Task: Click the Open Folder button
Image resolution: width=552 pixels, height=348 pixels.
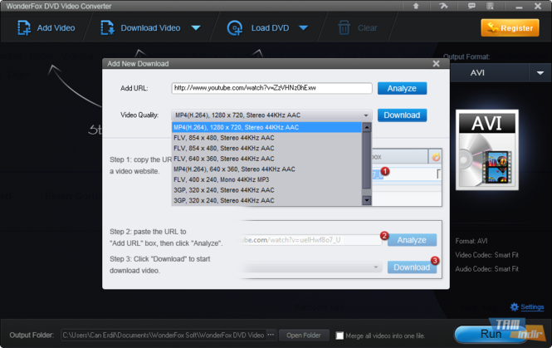Action: coord(304,336)
